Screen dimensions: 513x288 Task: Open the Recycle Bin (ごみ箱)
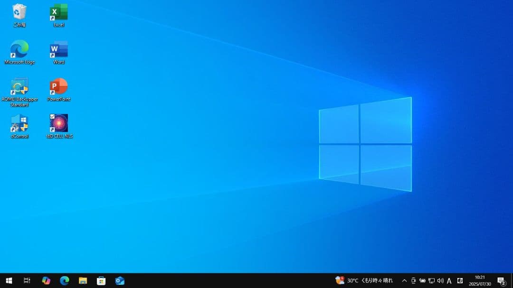(x=19, y=12)
